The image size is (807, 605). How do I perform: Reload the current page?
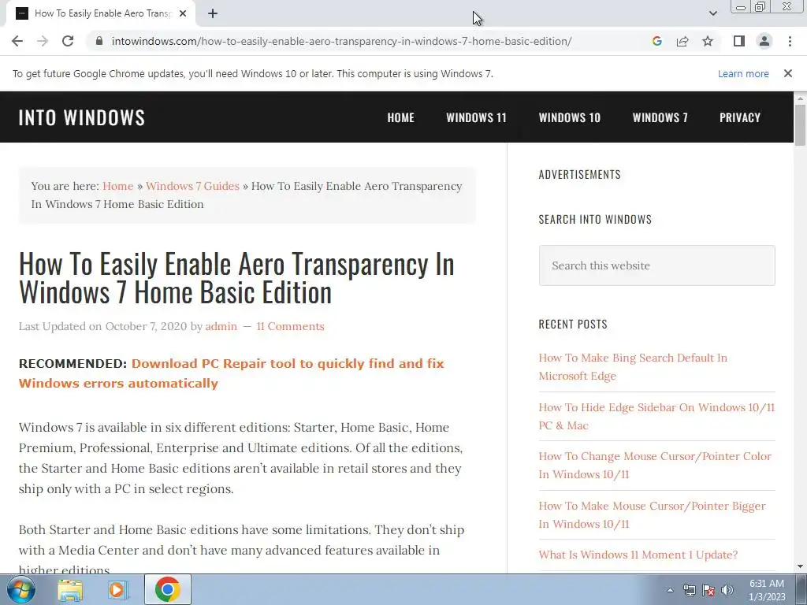click(x=68, y=41)
